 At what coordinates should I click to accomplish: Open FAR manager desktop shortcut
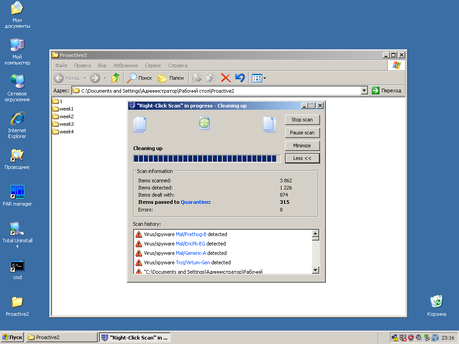(x=17, y=192)
